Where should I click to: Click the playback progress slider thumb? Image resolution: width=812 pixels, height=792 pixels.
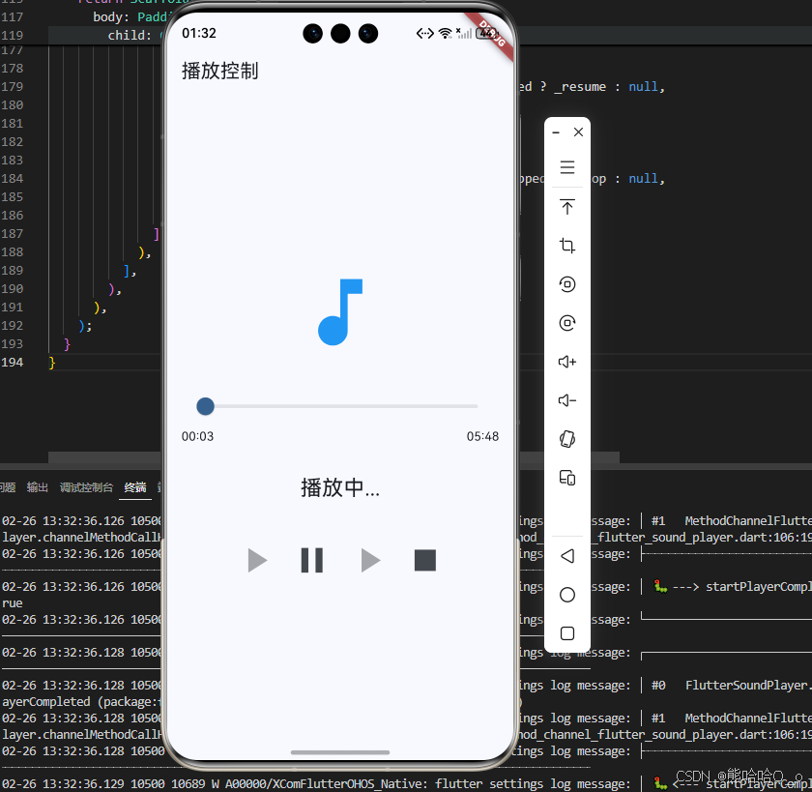(206, 406)
